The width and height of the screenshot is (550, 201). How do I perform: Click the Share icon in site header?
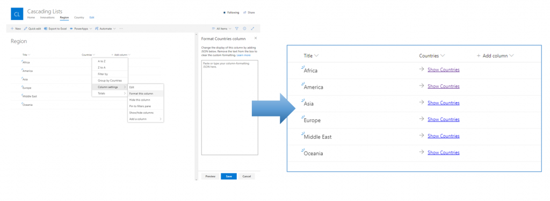[x=245, y=12]
